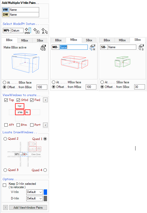
Task: Enable the Aft ViewWindow checkbox
Action: click(x=6, y=125)
